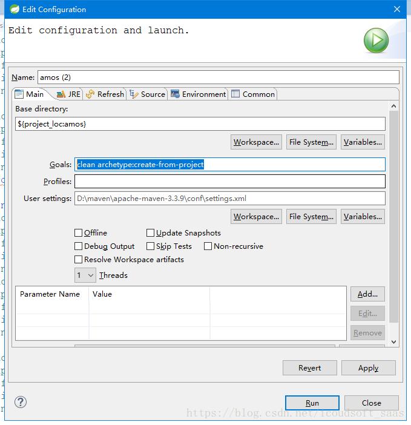This screenshot has height=425, width=411.
Task: Enable the Offline checkbox
Action: pos(78,233)
